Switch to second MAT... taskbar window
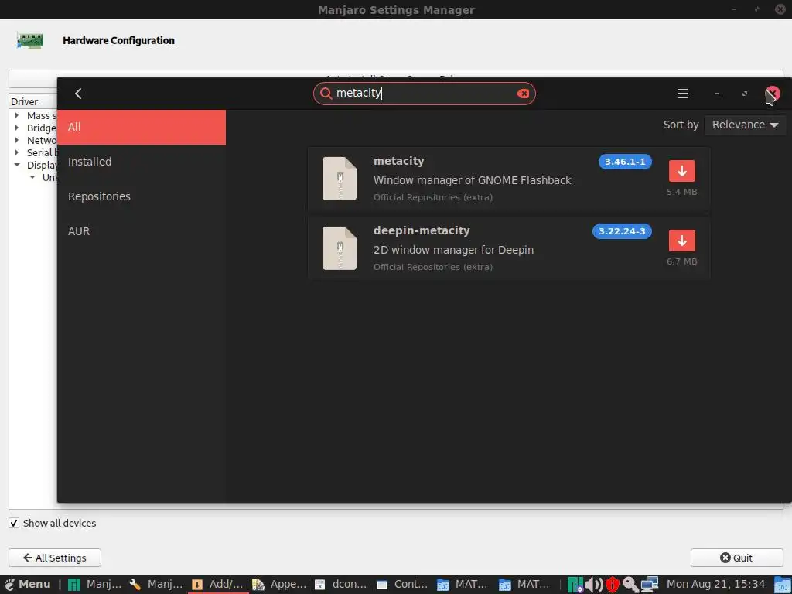This screenshot has height=594, width=792. [525, 585]
